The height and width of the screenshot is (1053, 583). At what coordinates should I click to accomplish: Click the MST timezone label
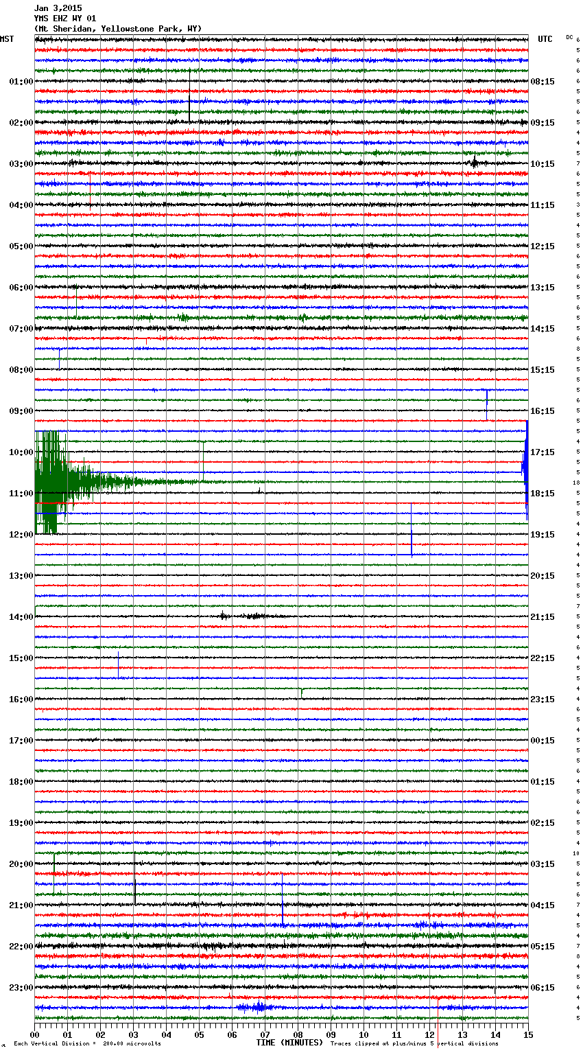(7, 39)
